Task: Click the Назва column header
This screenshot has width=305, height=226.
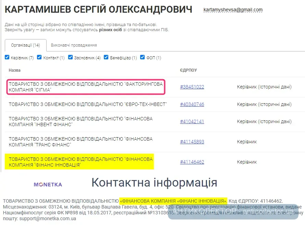Action: pyautogui.click(x=14, y=70)
